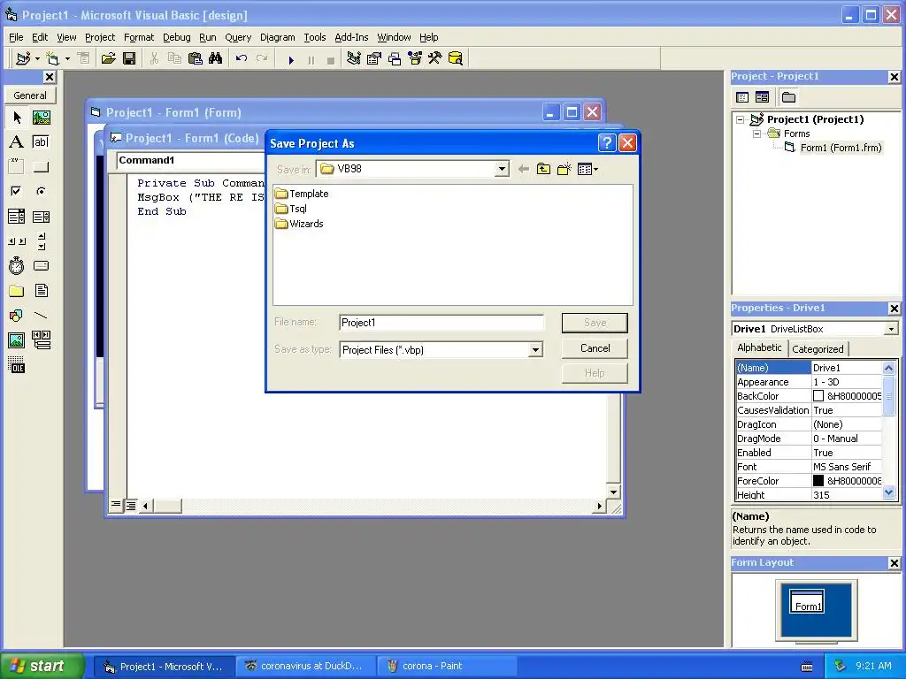Open the File menu

click(16, 37)
